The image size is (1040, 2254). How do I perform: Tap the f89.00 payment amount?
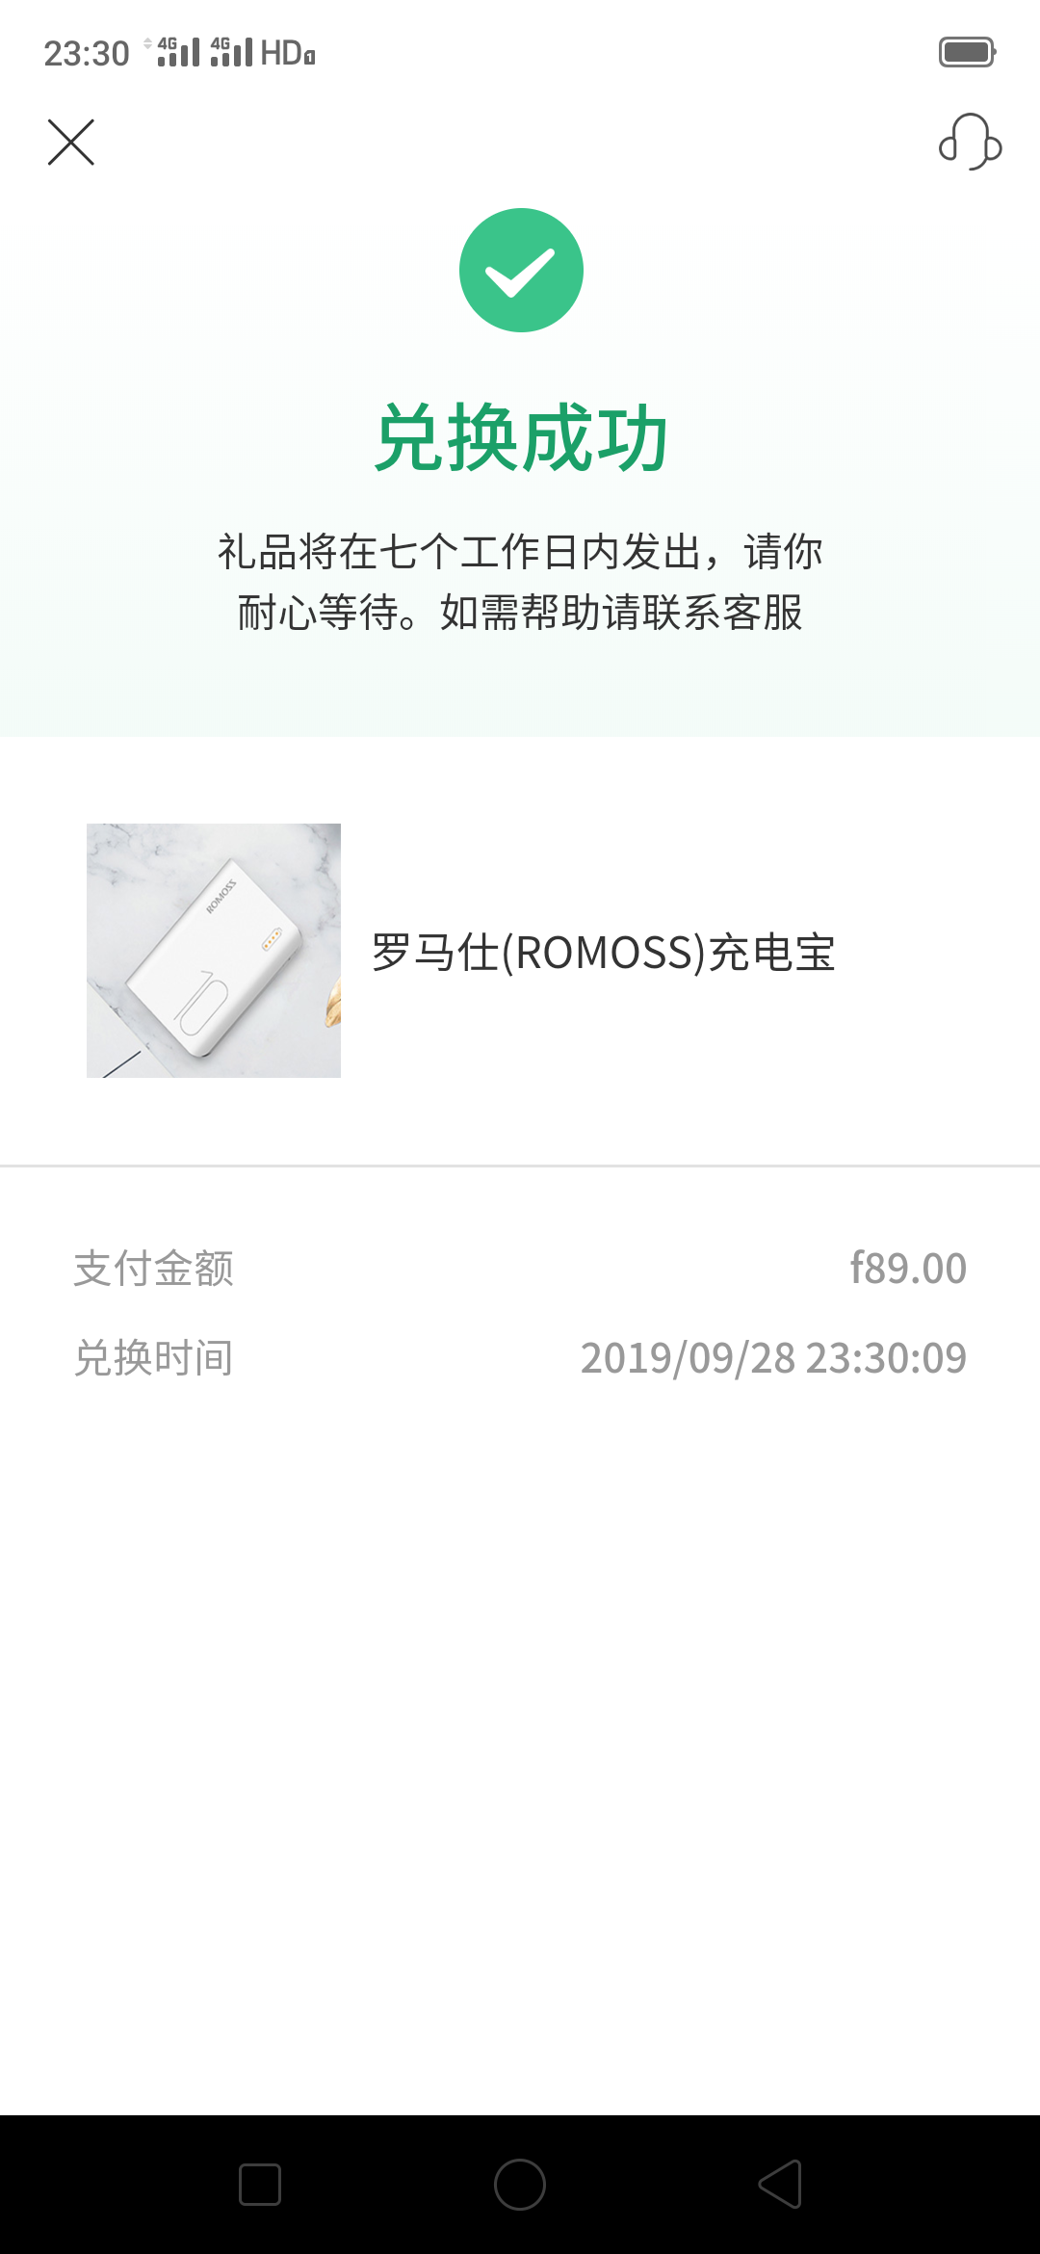(908, 1269)
